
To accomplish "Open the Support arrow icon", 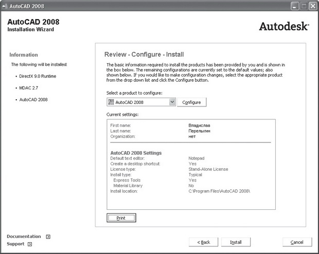I will 30,244.
